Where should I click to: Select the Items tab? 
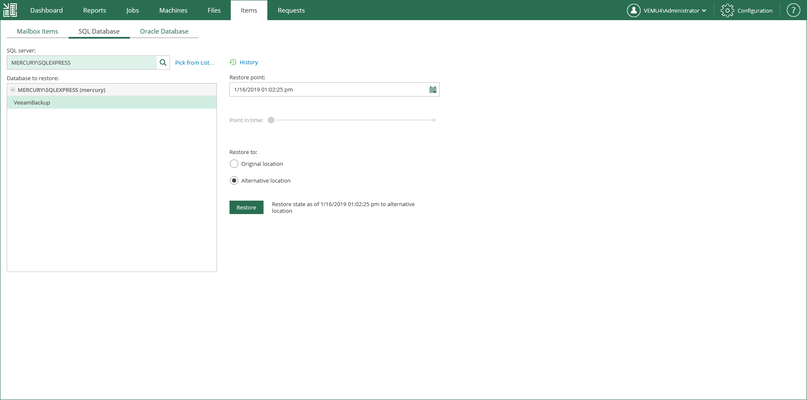[x=249, y=10]
